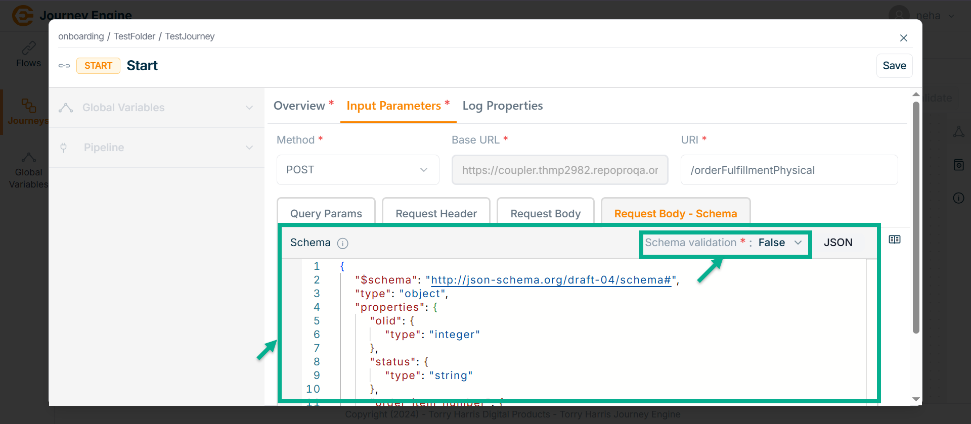971x424 pixels.
Task: Click the link icon left of START badge
Action: tap(64, 66)
